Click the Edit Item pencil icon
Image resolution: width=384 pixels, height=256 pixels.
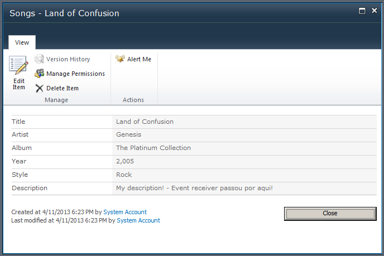[x=18, y=66]
